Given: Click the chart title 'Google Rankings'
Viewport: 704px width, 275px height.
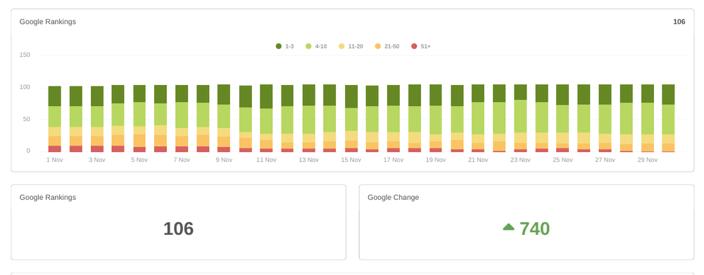Looking at the screenshot, I should pyautogui.click(x=48, y=22).
